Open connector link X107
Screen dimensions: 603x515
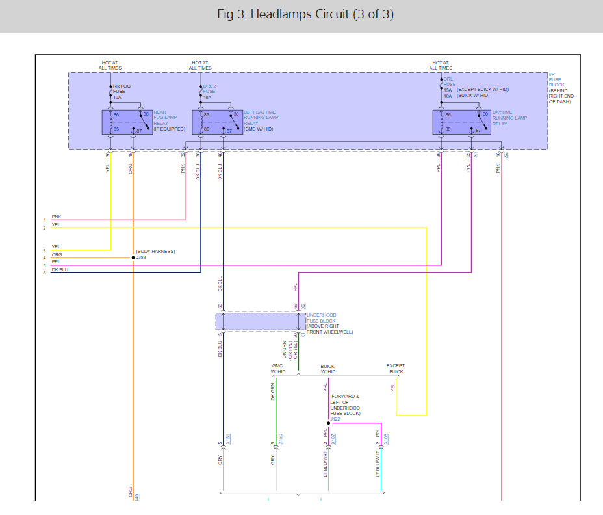pos(333,439)
